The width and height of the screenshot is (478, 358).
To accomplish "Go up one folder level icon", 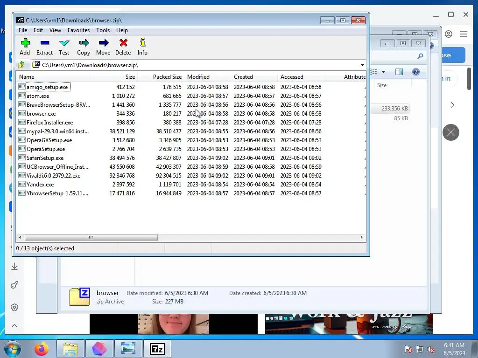I will click(x=21, y=65).
